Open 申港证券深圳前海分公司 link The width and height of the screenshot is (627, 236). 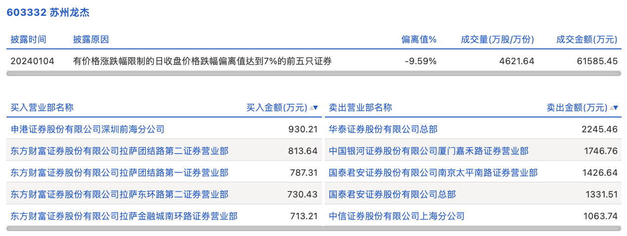pos(88,129)
